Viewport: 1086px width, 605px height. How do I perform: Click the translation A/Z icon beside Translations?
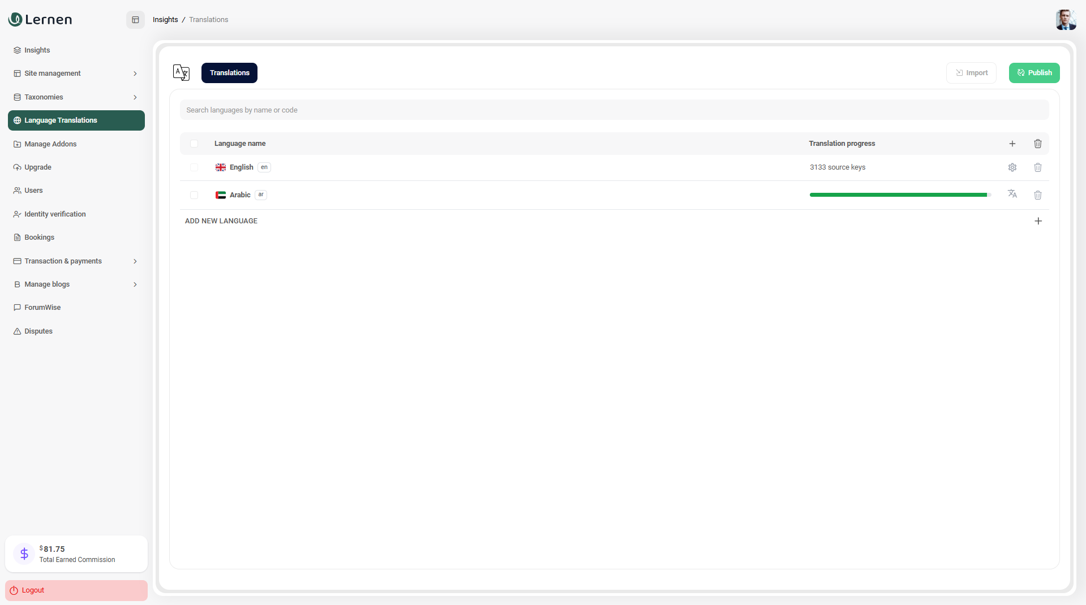181,72
